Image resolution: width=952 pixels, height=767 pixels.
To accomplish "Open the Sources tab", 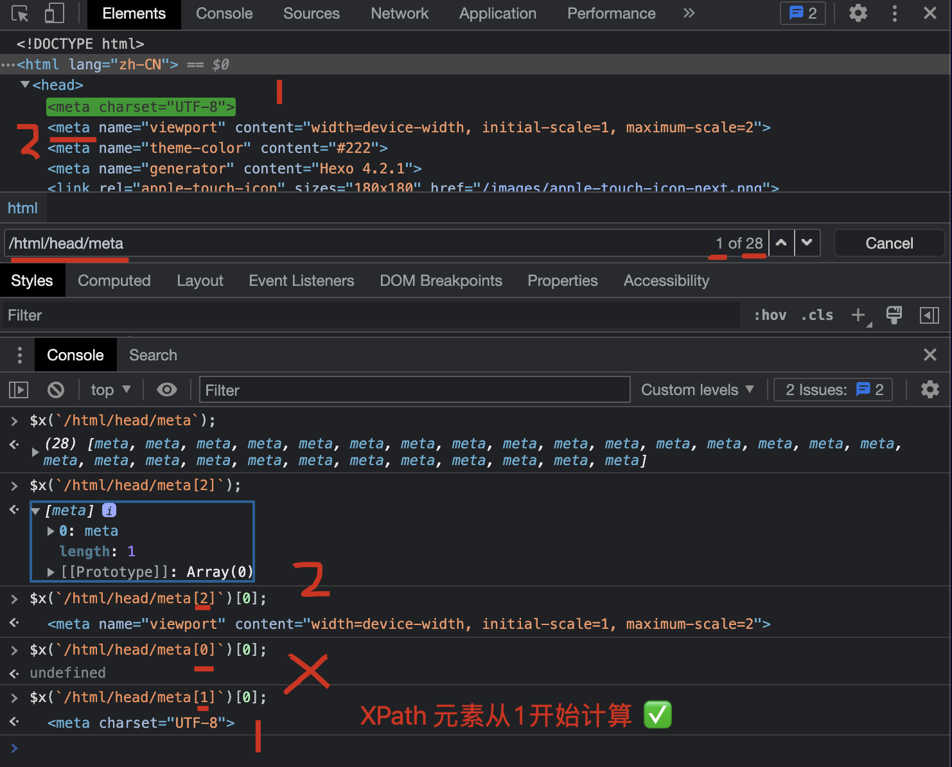I will (x=312, y=13).
